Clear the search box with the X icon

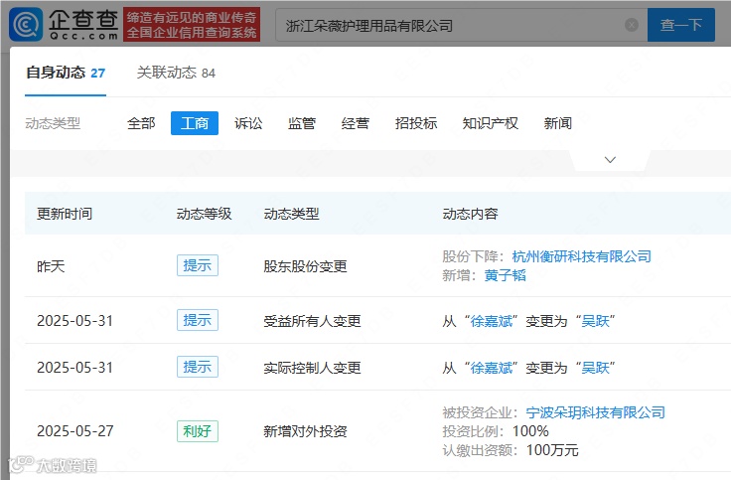(x=632, y=25)
